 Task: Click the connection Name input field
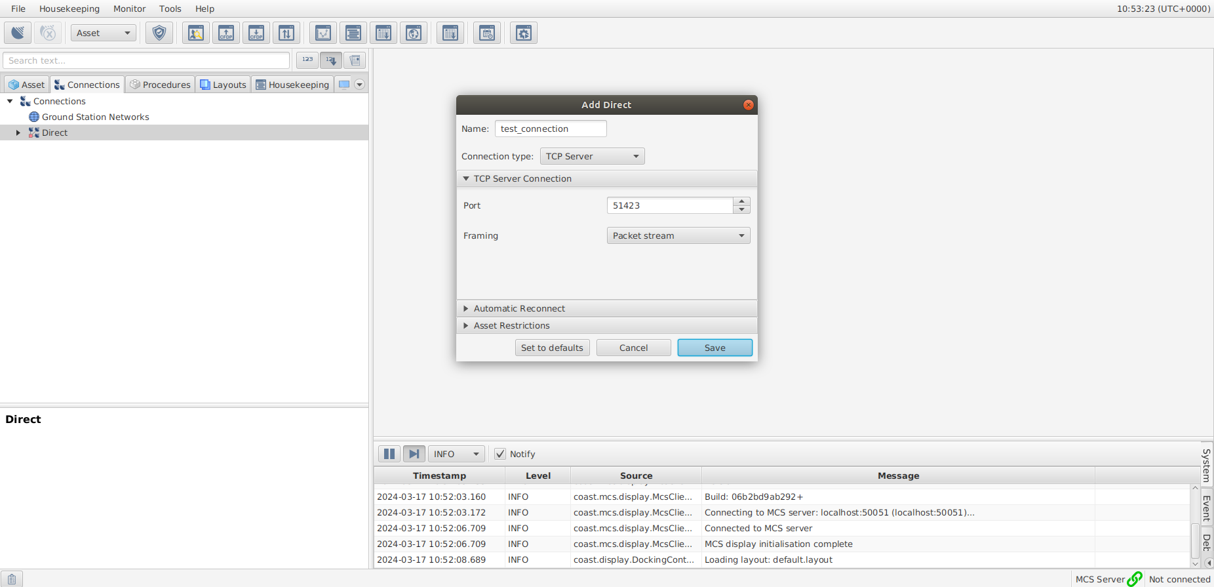[550, 129]
